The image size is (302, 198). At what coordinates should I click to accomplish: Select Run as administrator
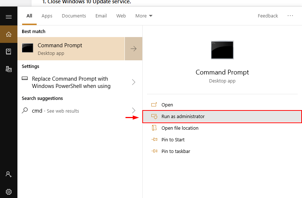[x=222, y=117]
